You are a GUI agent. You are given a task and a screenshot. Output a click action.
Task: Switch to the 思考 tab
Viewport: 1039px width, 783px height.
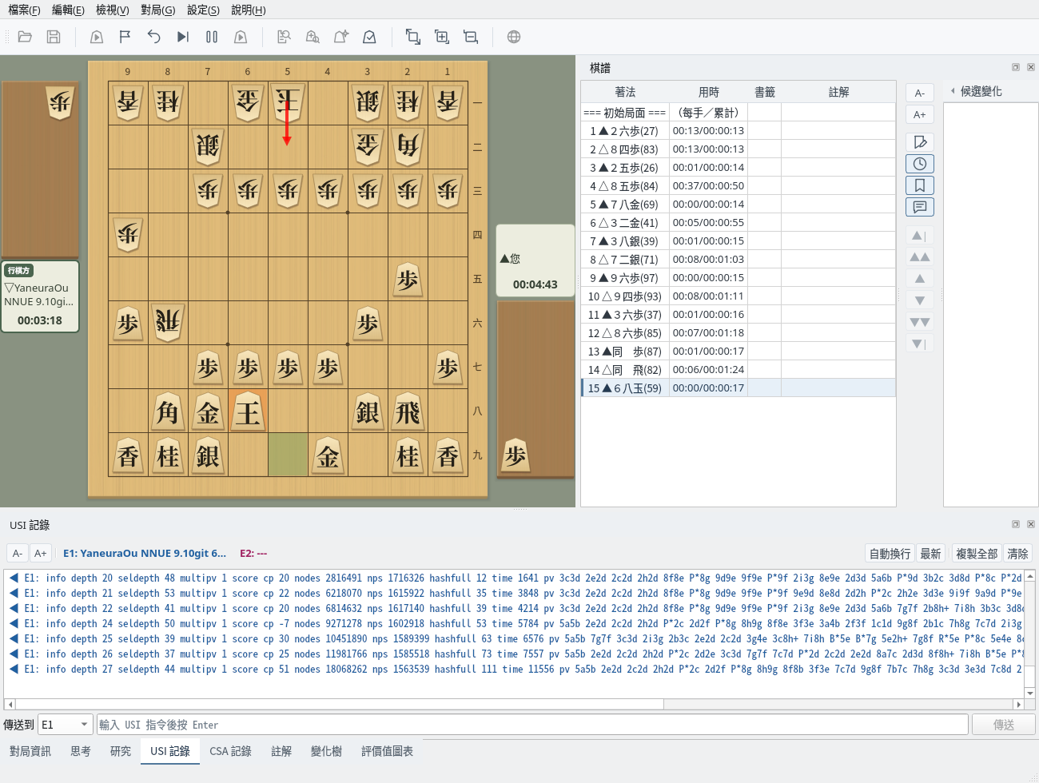coord(81,751)
